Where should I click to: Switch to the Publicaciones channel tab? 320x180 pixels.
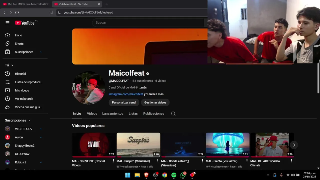(x=154, y=113)
